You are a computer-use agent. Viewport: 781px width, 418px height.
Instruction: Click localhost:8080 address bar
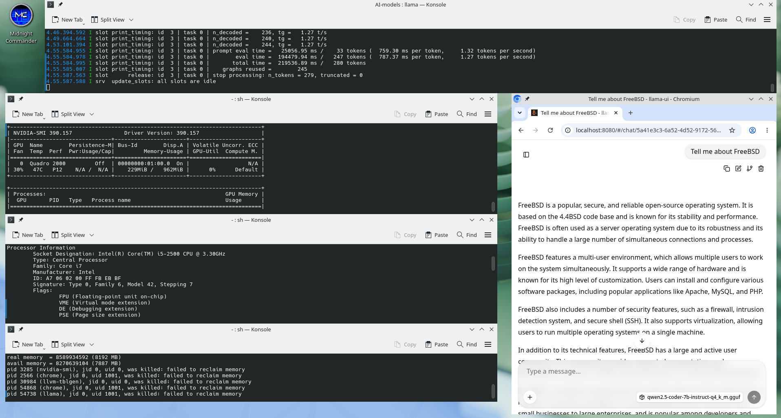tap(648, 130)
